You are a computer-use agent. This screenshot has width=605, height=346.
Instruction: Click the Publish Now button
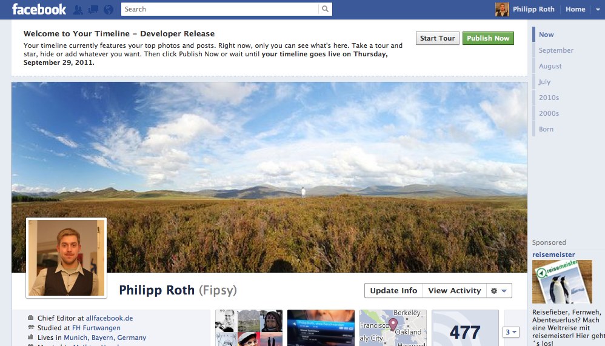[488, 38]
